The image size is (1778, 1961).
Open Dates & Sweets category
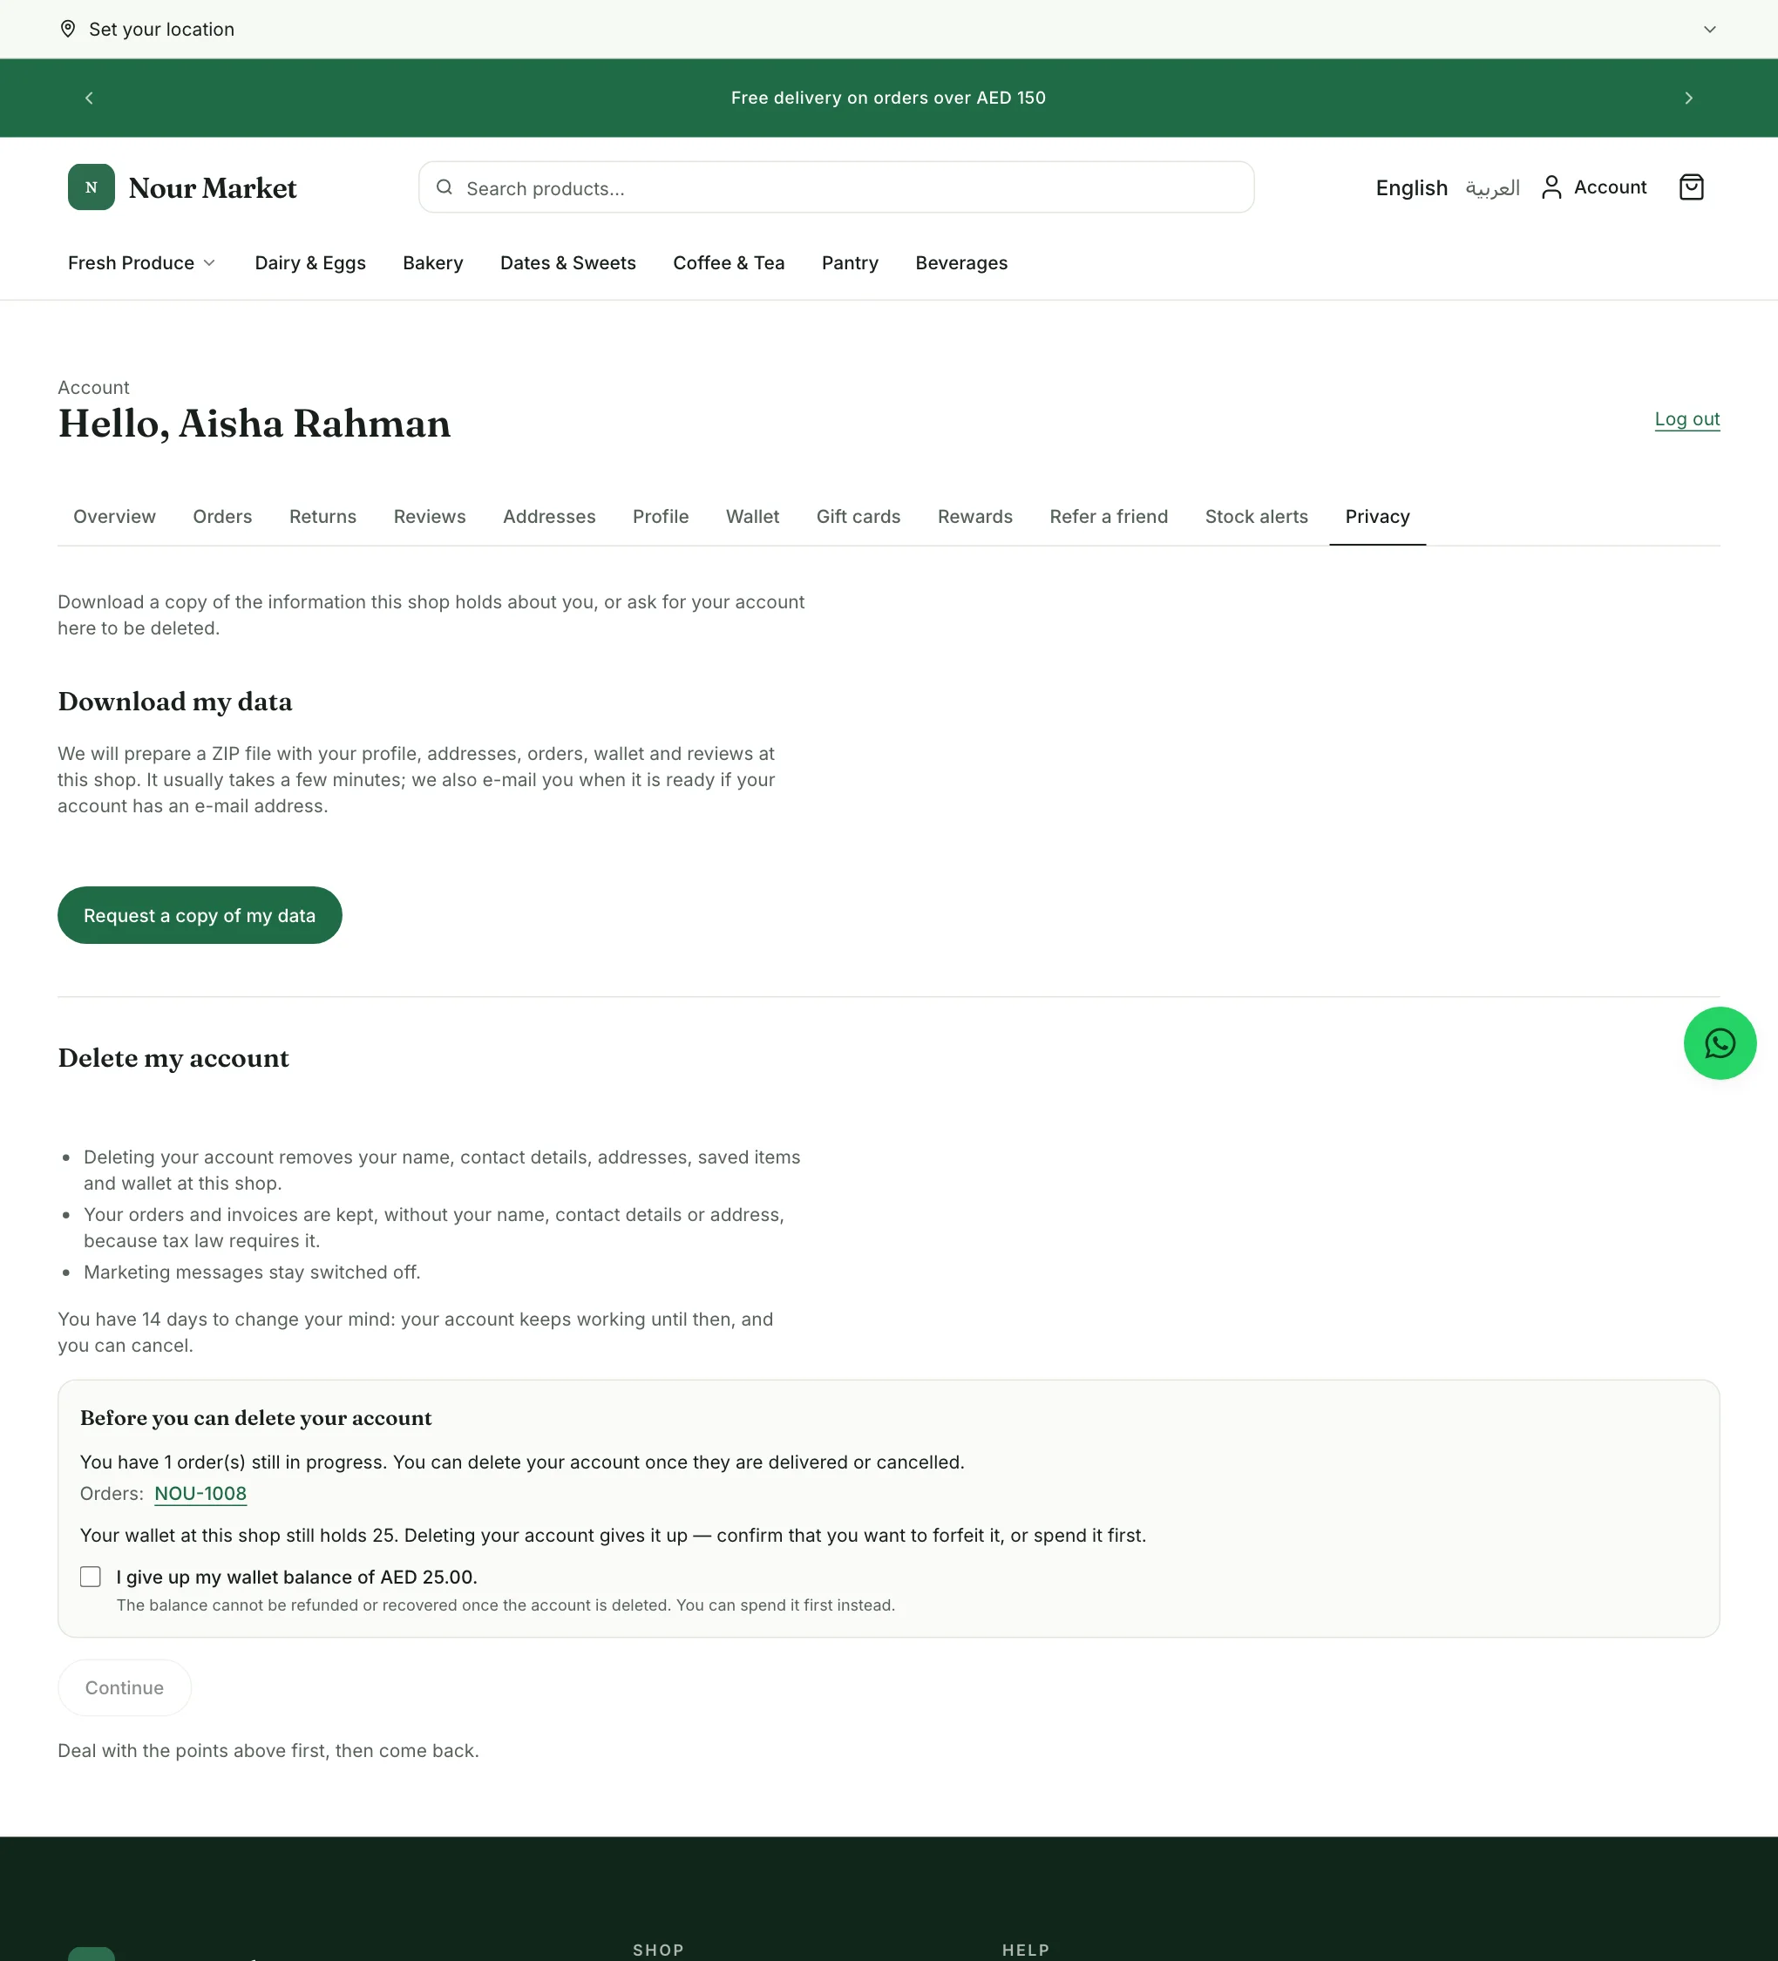click(x=568, y=262)
